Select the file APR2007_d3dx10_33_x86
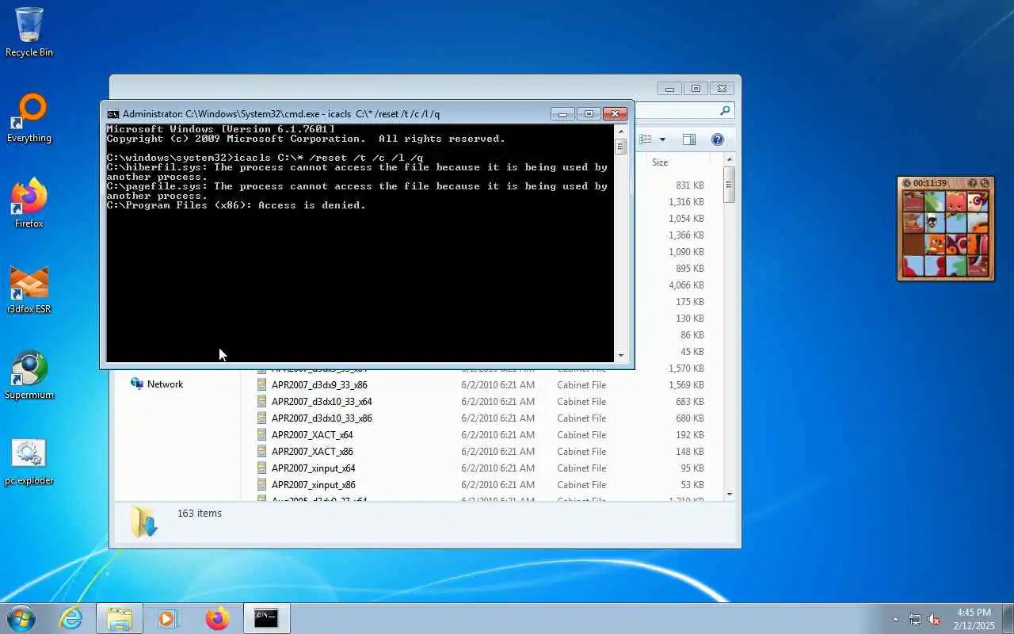This screenshot has width=1014, height=634. 322,418
